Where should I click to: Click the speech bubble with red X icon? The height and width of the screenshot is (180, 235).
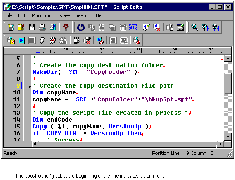tap(157, 27)
